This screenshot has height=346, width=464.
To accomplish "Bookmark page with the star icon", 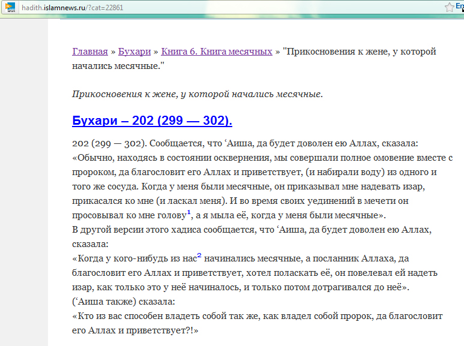I will pos(449,7).
